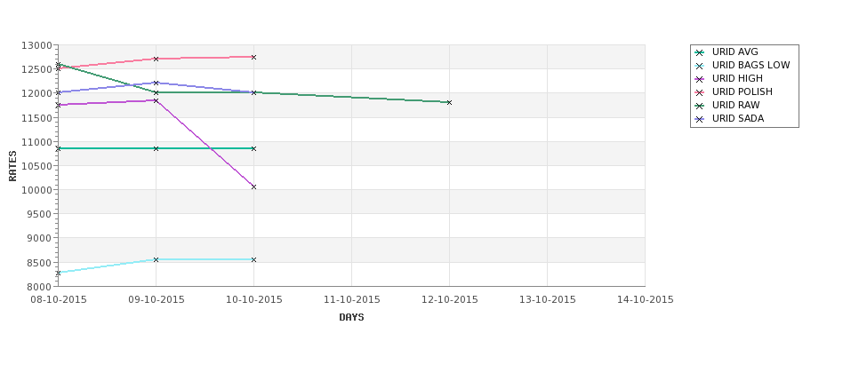Select the URID HIGH point at 10-10-2015
Image resolution: width=867 pixels, height=381 pixels.
(x=253, y=187)
